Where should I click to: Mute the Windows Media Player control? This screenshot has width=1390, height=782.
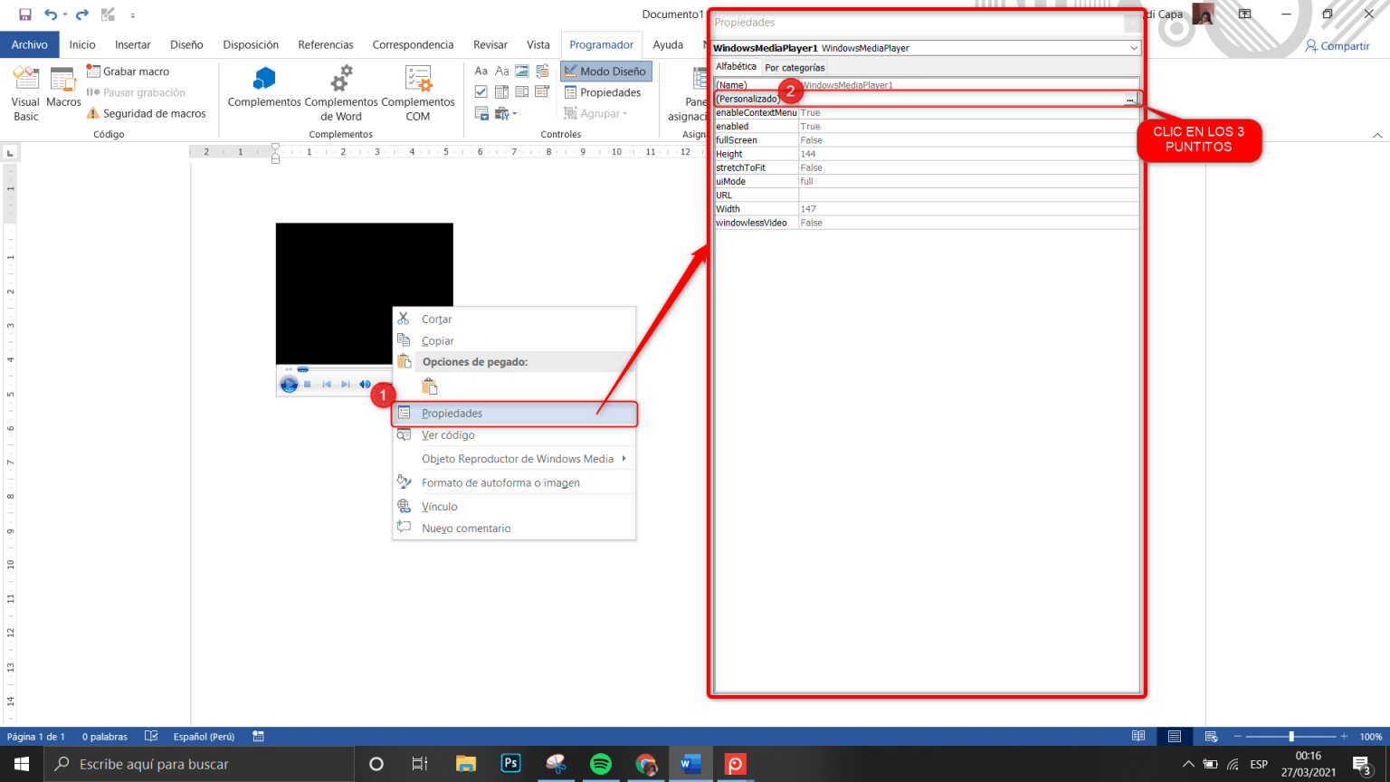(x=366, y=384)
